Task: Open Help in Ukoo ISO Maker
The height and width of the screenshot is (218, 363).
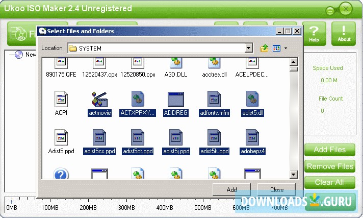Action: coord(314,34)
